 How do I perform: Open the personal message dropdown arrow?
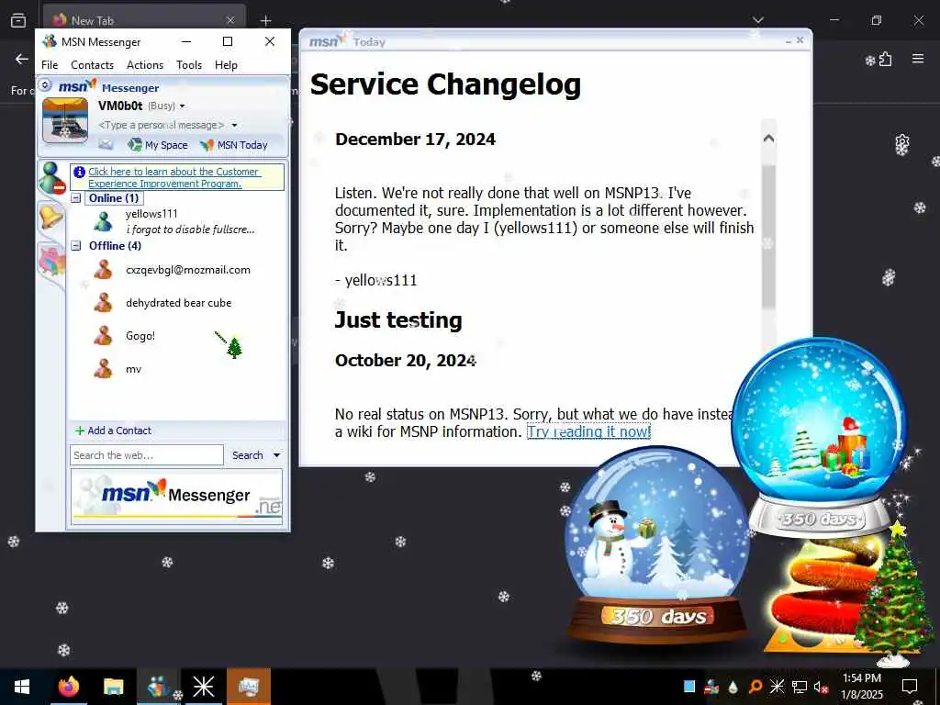point(234,125)
